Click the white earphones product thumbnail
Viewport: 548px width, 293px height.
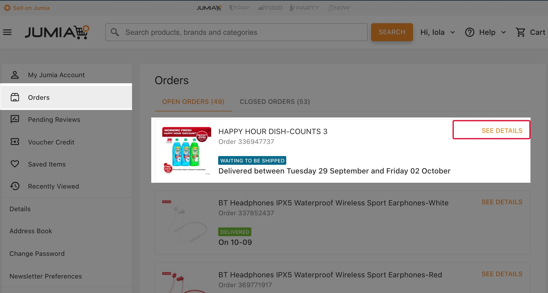186,222
